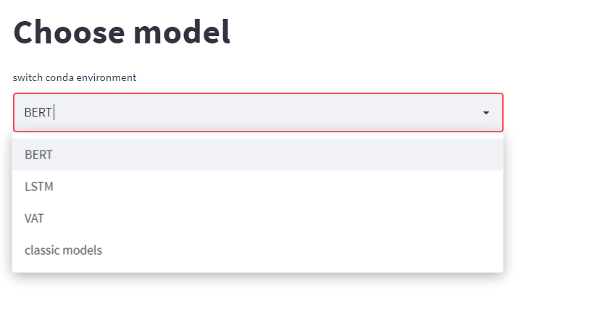Choose the LSTM option
This screenshot has width=613, height=309.
(x=39, y=187)
